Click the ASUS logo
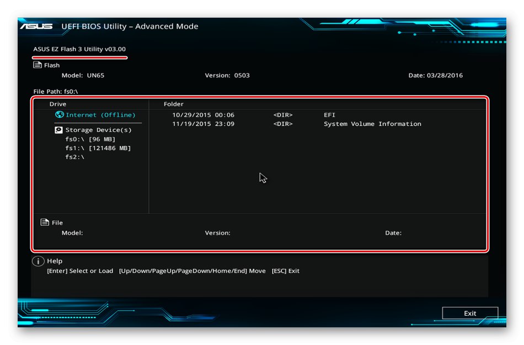Screen dimensions: 524x345 (36, 26)
